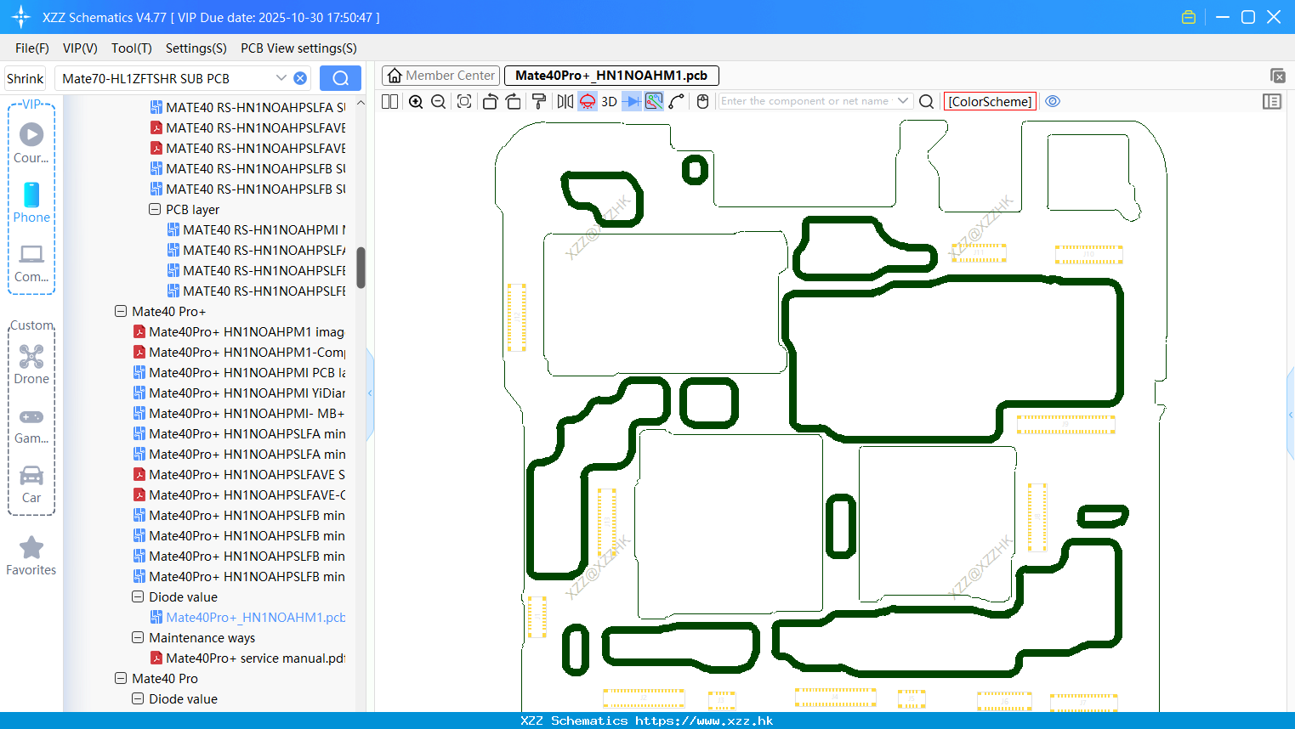Toggle the eye visibility icon
1295x729 pixels.
(x=1053, y=101)
